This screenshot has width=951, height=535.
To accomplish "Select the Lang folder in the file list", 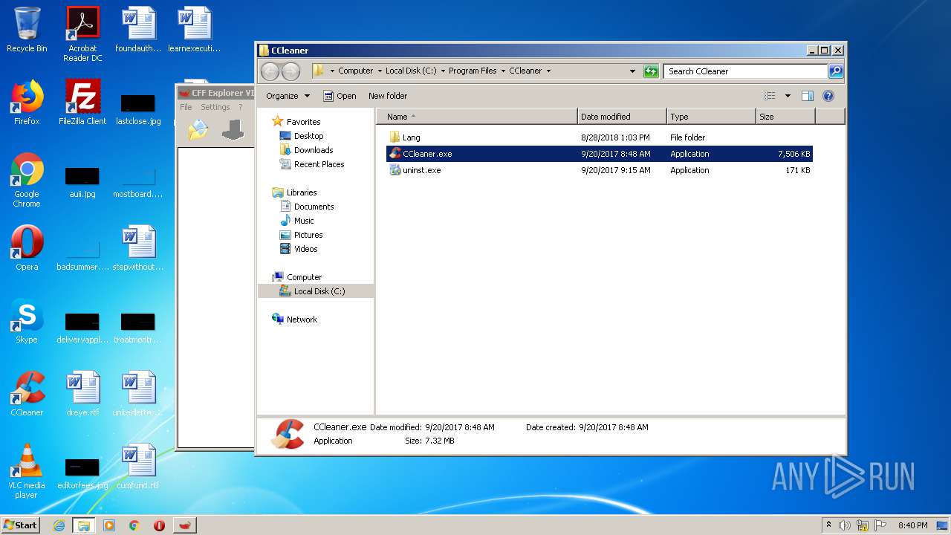I will pos(599,137).
